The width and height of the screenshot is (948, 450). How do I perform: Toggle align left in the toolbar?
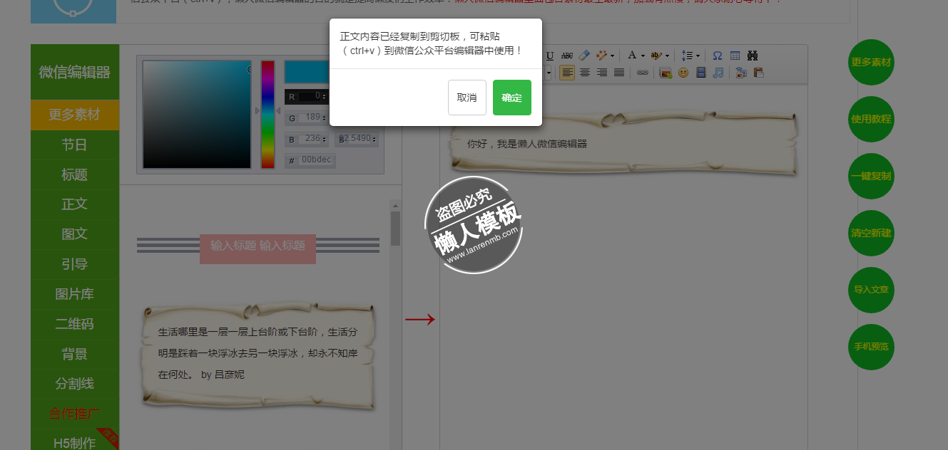pos(567,73)
